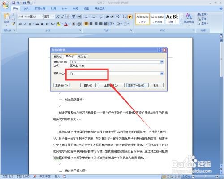Click the sort A-Z icon
Viewport: 224px width, 179px height.
[124, 17]
